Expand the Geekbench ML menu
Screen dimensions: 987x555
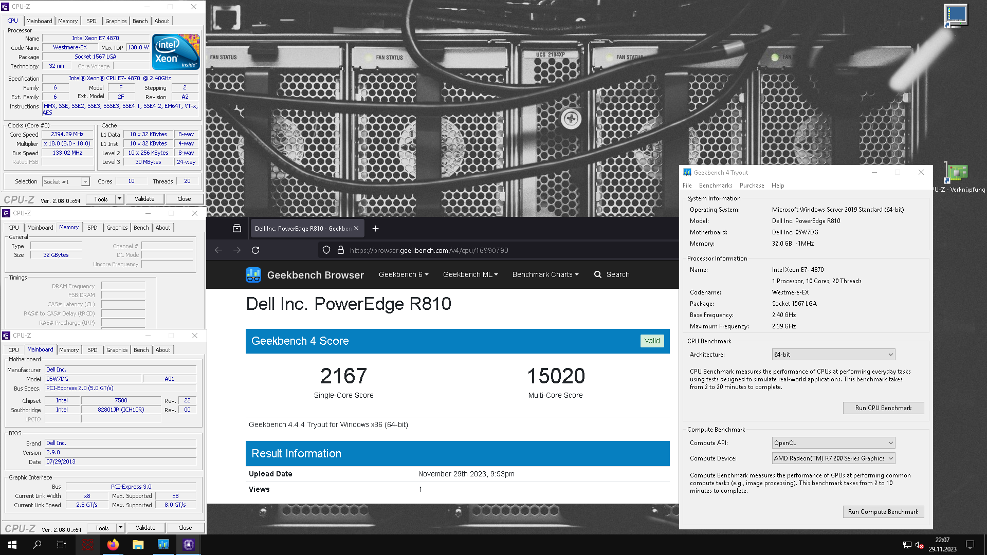point(470,274)
